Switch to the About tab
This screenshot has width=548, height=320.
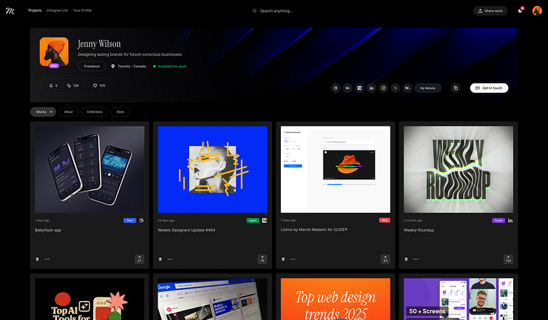pyautogui.click(x=68, y=111)
